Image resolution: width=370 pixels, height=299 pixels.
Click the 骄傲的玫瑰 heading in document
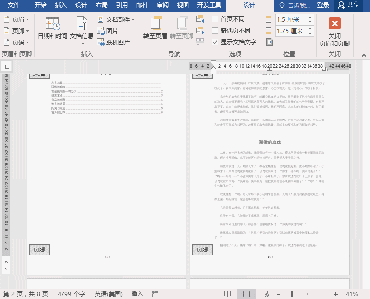pos(270,142)
